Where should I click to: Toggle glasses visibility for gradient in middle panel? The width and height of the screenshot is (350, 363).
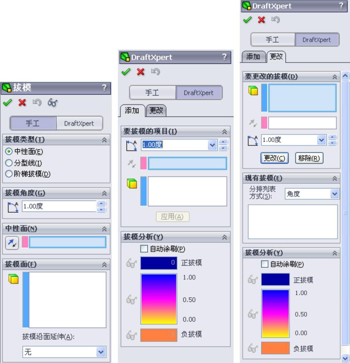pos(131,299)
